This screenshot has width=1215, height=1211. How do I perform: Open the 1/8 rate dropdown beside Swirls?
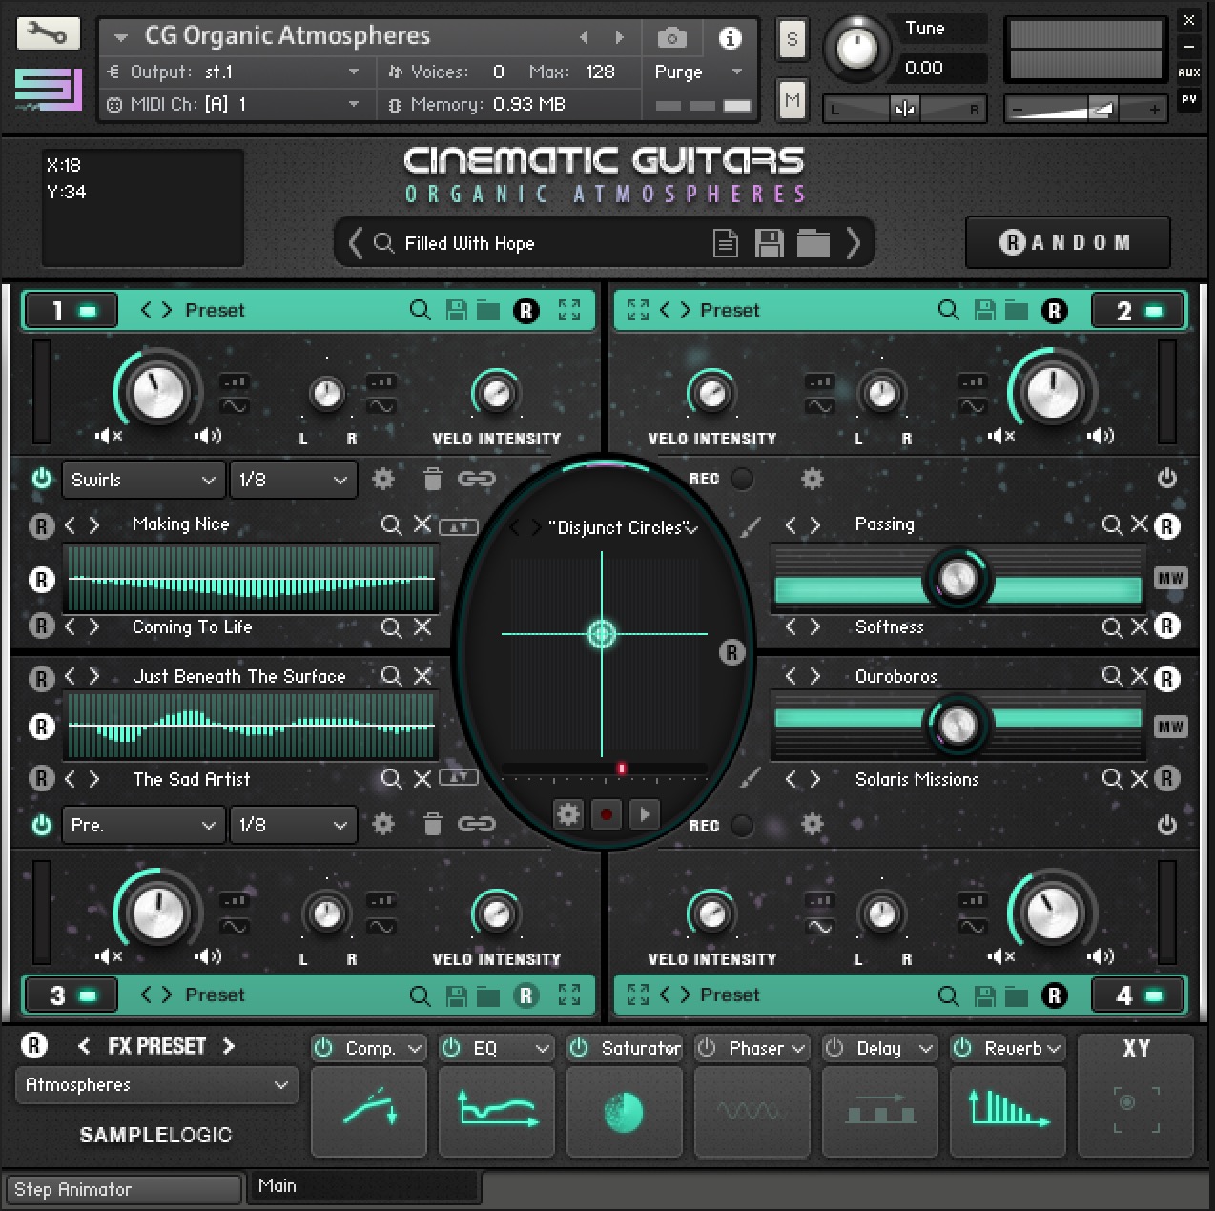[293, 480]
